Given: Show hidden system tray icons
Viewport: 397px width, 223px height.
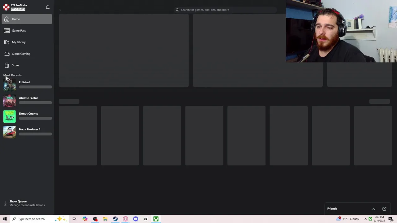Looking at the screenshot, I should [365, 219].
